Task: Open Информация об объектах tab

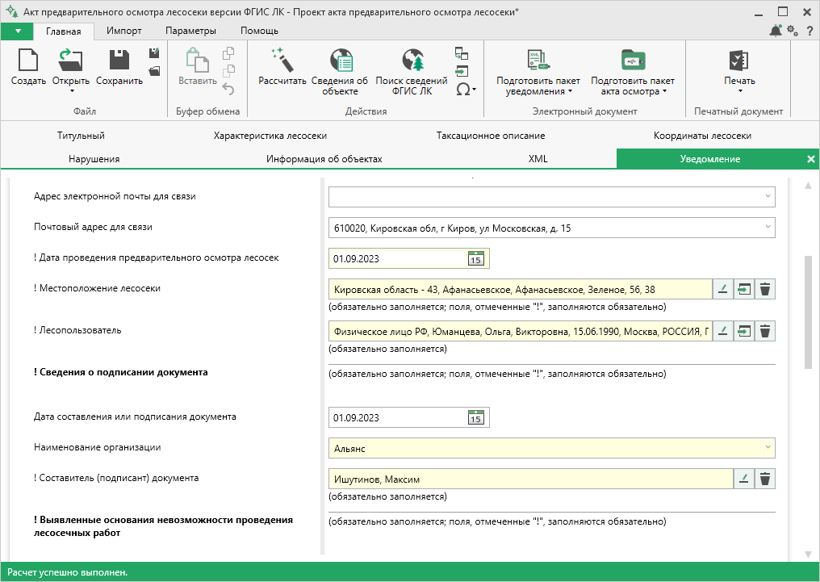Action: (324, 159)
